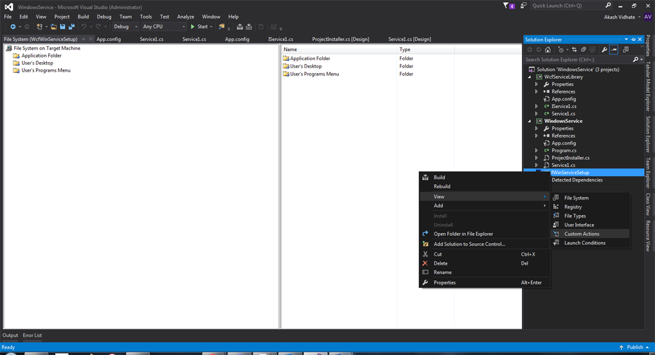Select User's Programs Menu in right list
The image size is (655, 355).
coord(315,74)
